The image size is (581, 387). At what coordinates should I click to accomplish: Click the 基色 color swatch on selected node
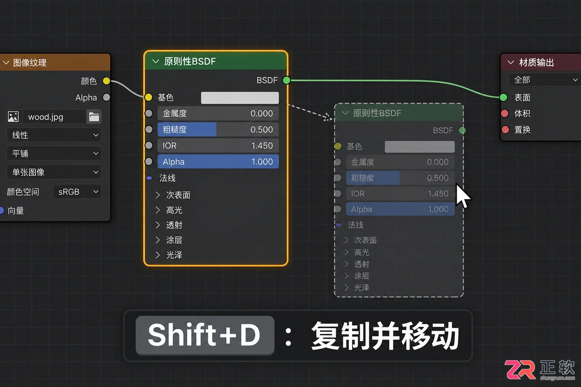240,98
